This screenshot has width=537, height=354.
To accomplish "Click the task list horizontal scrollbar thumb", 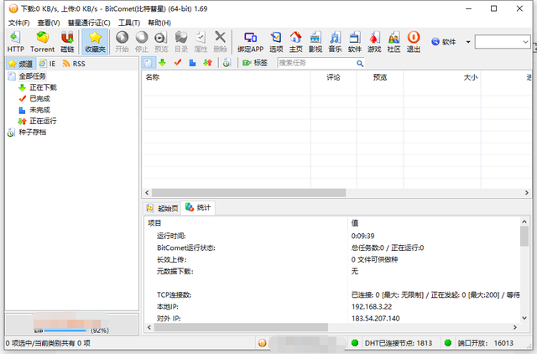I will click(x=248, y=193).
